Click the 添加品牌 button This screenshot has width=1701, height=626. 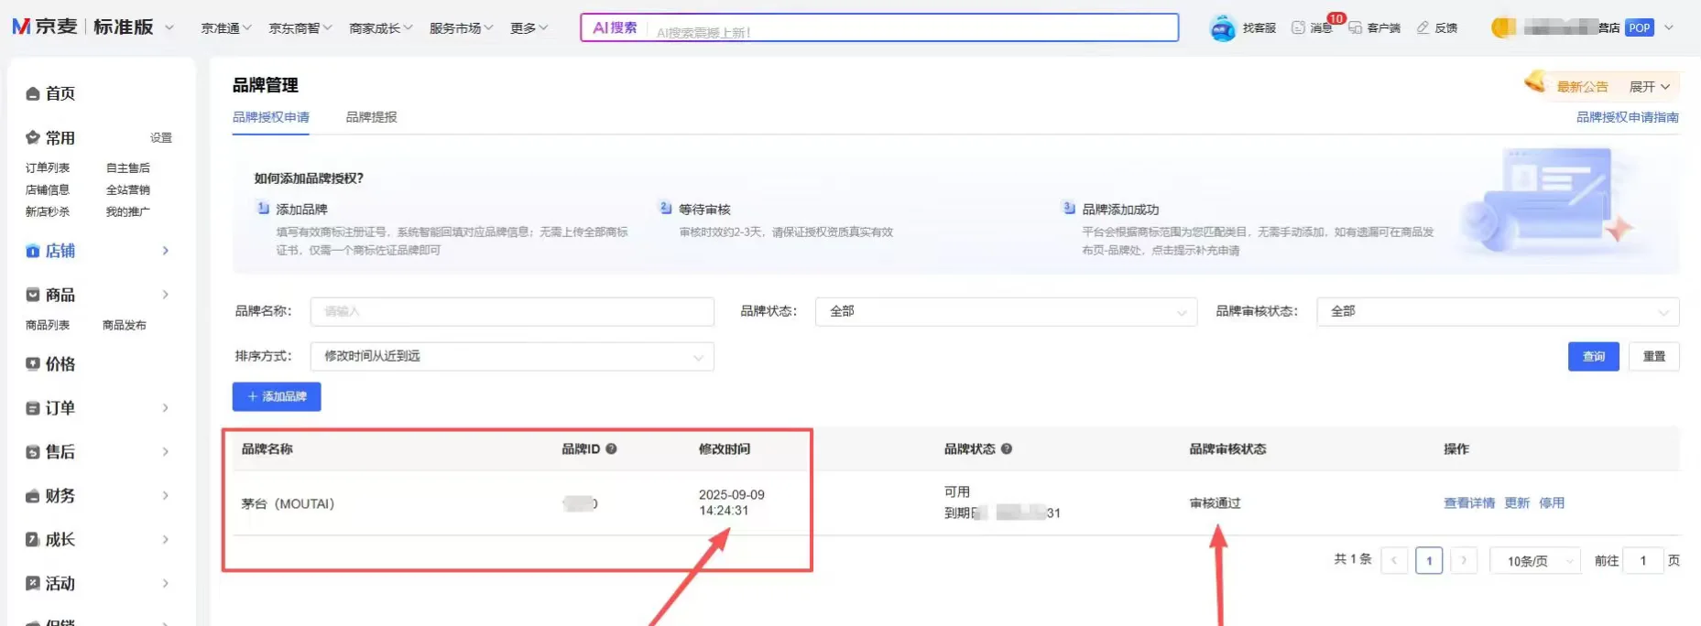pos(277,397)
